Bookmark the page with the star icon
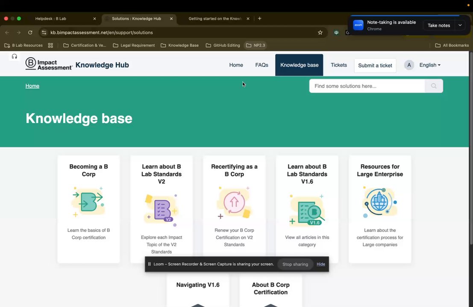Image resolution: width=473 pixels, height=307 pixels. coord(320,32)
